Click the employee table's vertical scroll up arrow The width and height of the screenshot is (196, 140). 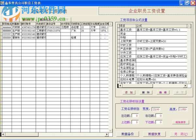pos(110,24)
